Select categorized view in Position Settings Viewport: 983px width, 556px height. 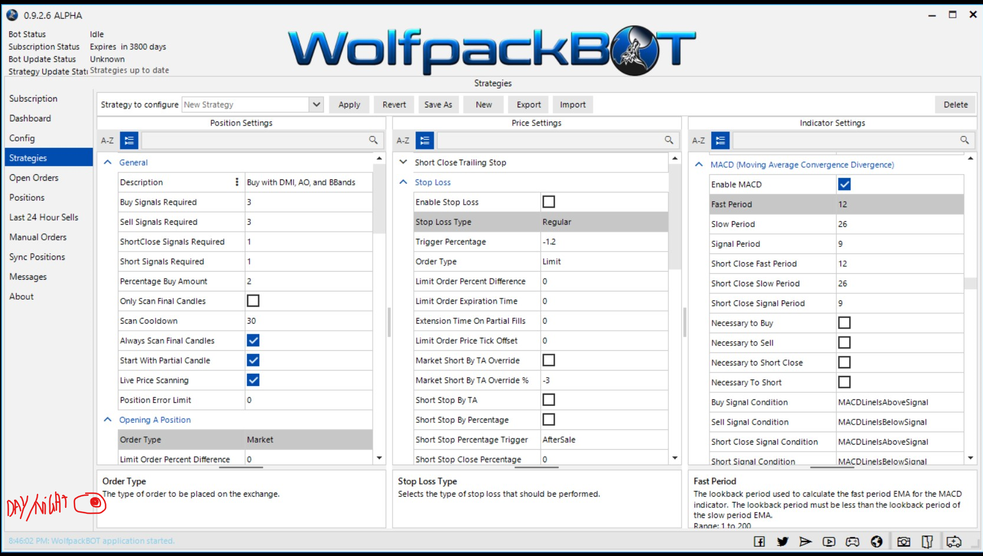129,140
